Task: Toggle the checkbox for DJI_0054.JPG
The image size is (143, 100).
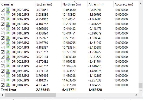Action: tap(3, 47)
